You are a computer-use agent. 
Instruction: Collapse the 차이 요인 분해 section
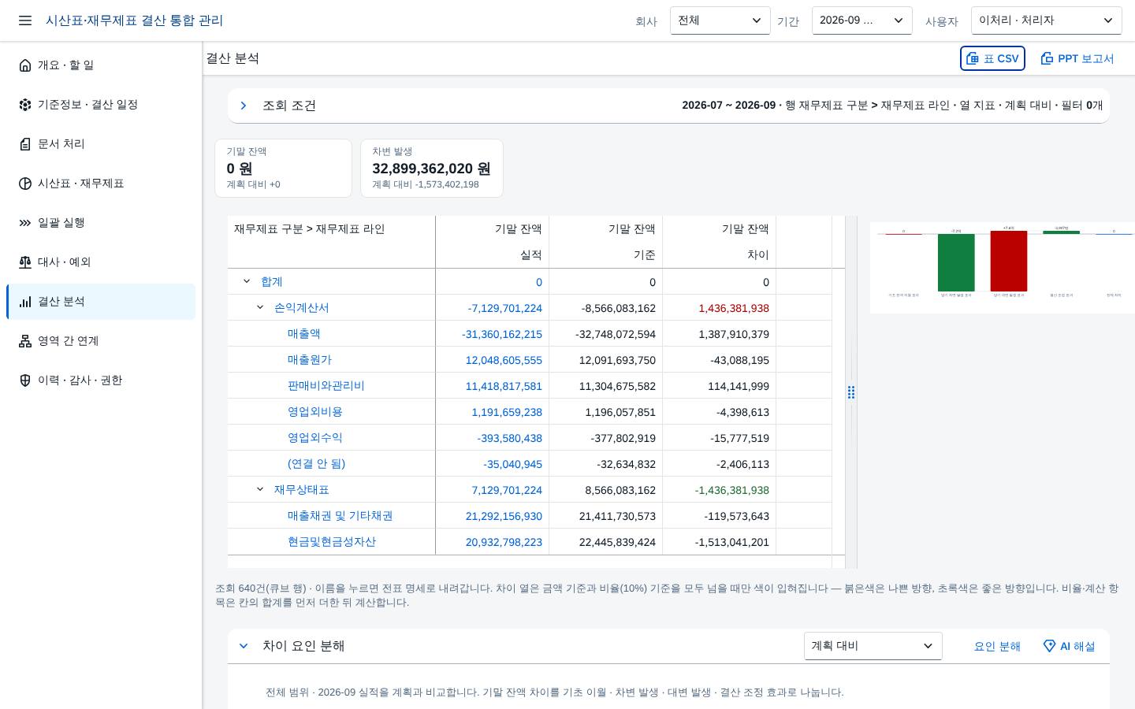(244, 646)
